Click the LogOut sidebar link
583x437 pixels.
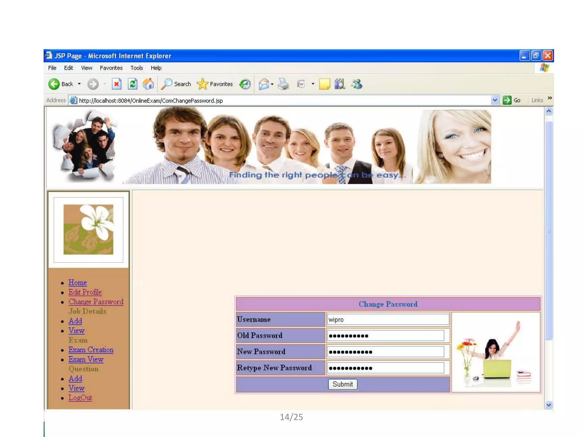(80, 398)
